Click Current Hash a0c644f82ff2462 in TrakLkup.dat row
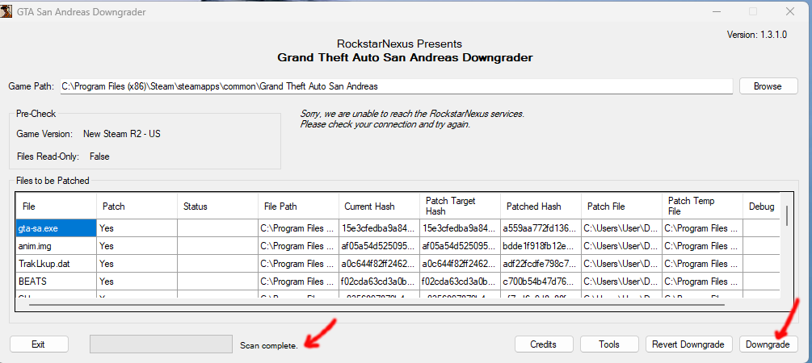The height and width of the screenshot is (363, 812). pos(379,264)
